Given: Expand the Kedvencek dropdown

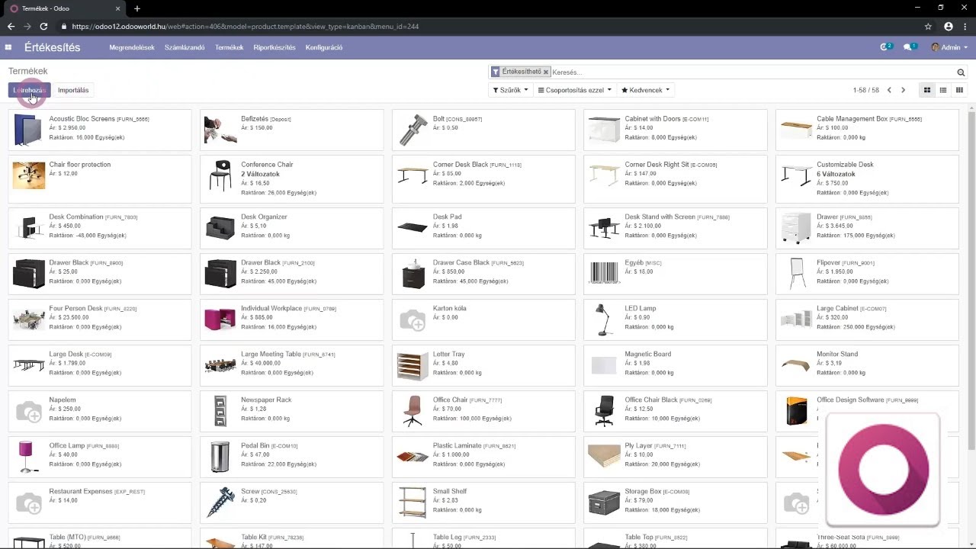Looking at the screenshot, I should click(x=645, y=90).
